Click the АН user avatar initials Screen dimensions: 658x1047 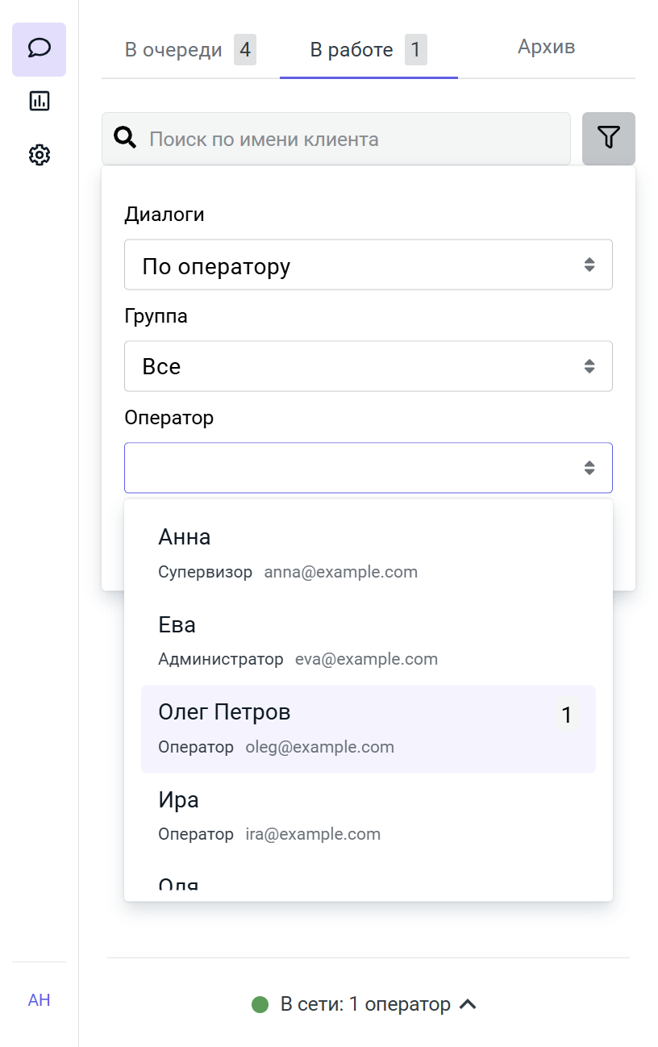[39, 1000]
